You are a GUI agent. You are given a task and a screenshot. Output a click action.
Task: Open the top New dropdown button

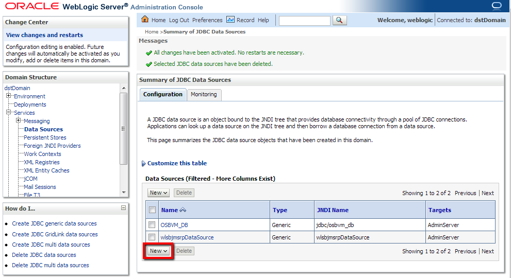tap(158, 193)
